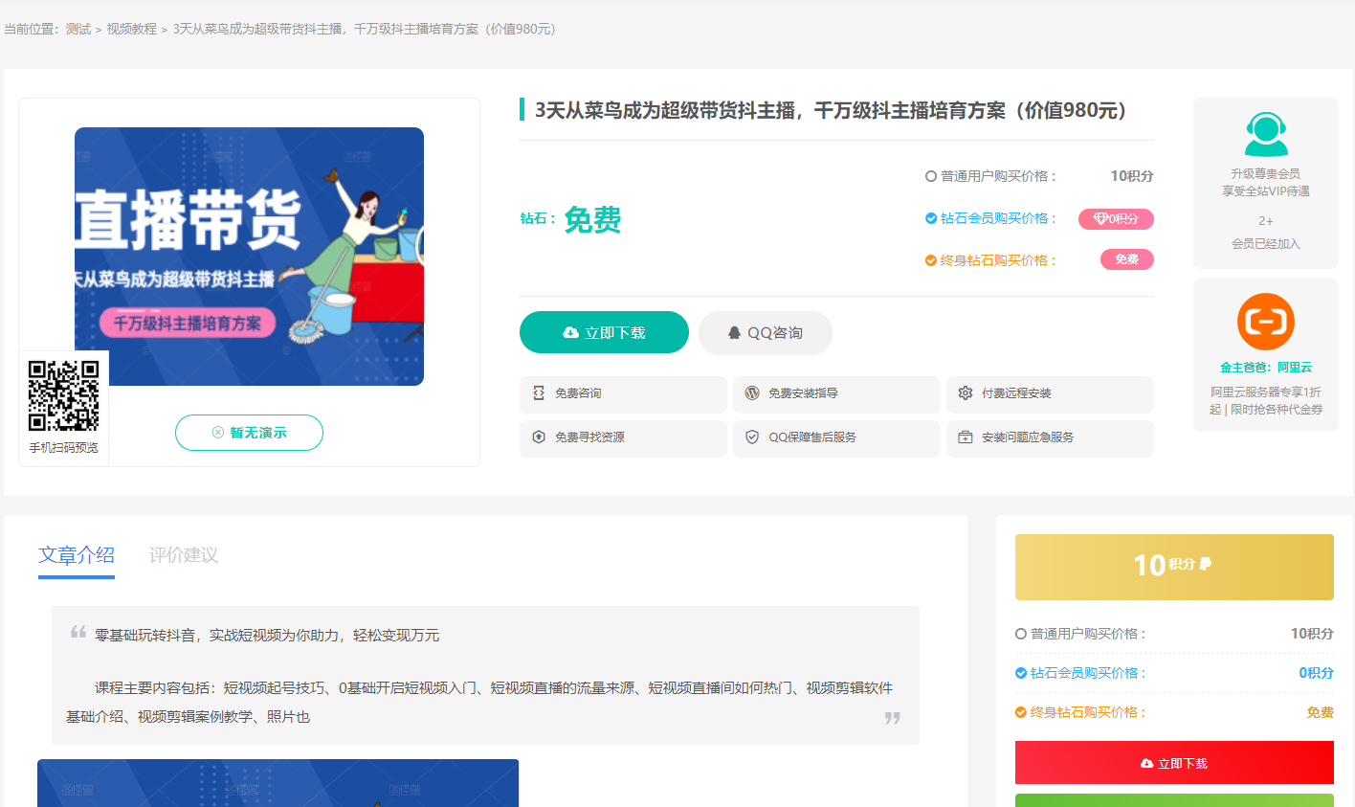This screenshot has width=1355, height=807.
Task: Select 钻石会员购买价格 option in top panel
Action: pos(931,218)
